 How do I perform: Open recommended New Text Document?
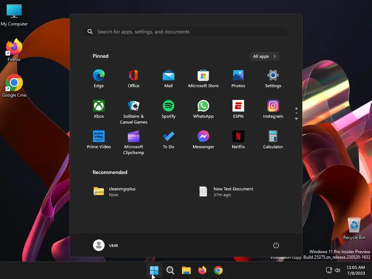point(226,191)
